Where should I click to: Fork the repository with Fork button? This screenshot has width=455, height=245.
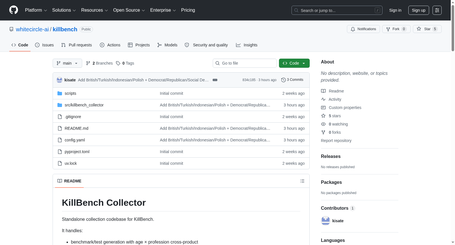[x=396, y=29]
